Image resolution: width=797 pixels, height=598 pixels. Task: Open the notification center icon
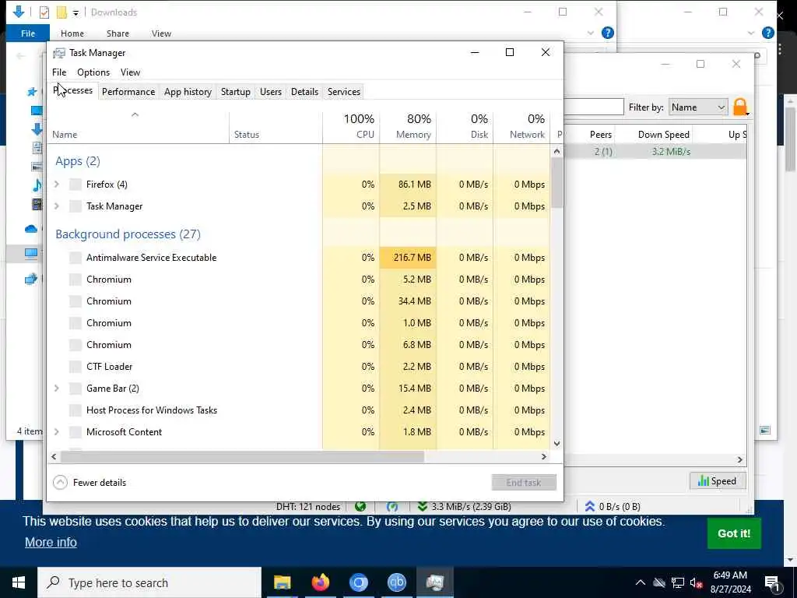[772, 582]
